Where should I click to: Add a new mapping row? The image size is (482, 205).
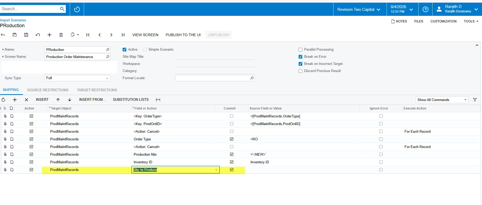[x=15, y=100]
